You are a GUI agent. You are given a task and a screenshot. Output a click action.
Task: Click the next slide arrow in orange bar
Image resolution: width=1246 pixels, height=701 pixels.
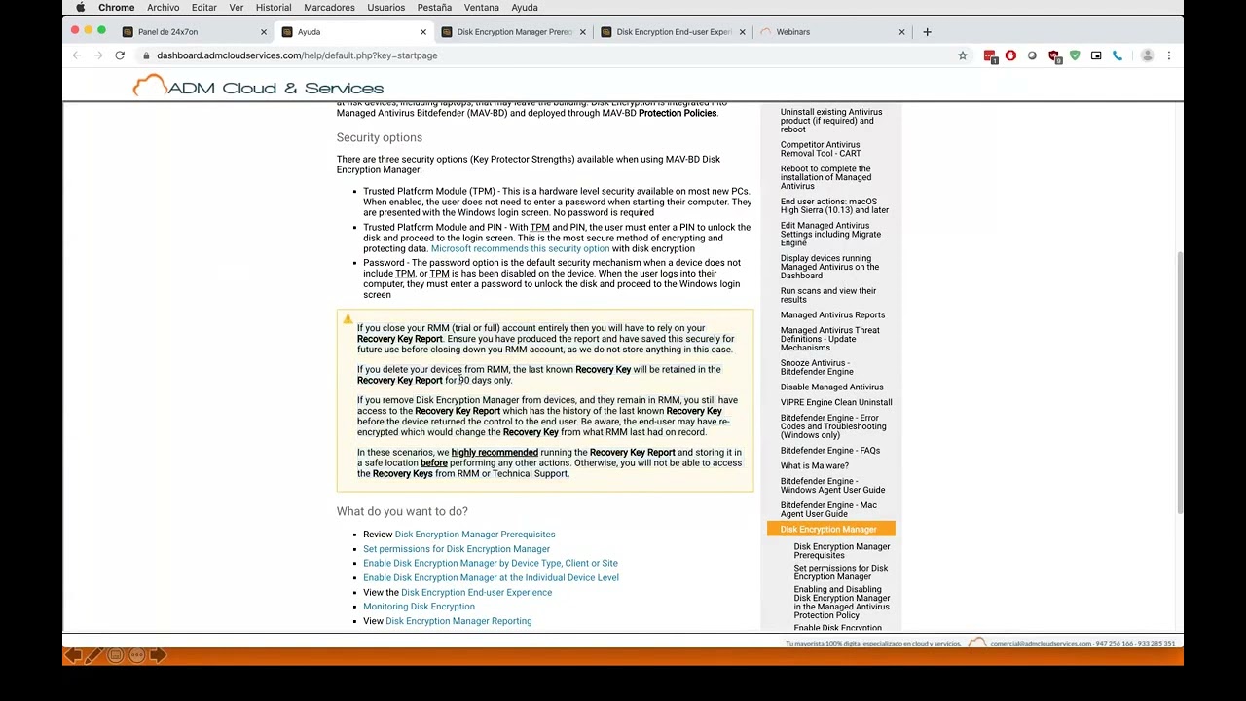pos(159,656)
